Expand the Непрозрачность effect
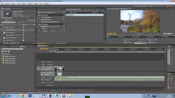The image size is (175, 98). coord(38,20)
